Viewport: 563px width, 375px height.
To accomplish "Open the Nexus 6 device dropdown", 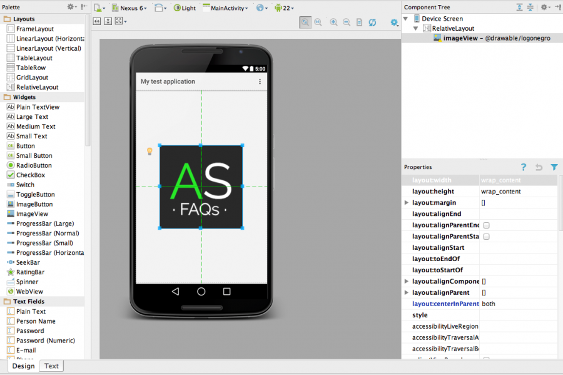I will tap(129, 8).
